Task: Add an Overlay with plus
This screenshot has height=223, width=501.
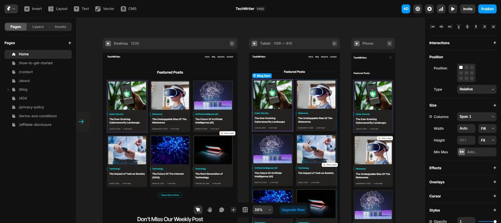Action: coord(494,182)
